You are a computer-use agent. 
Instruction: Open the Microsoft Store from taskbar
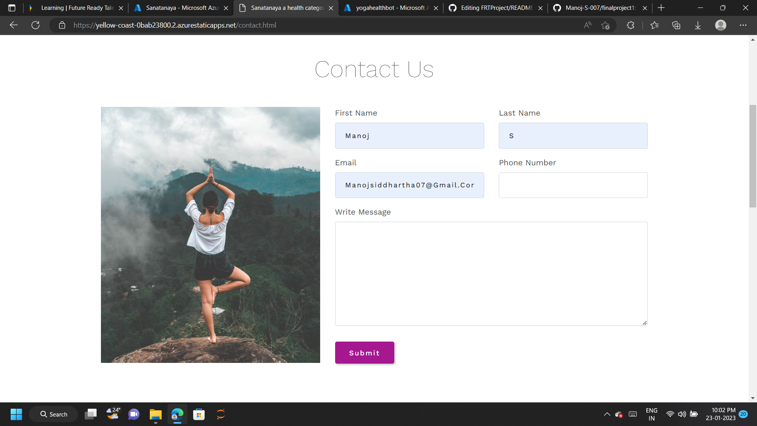[x=199, y=414]
